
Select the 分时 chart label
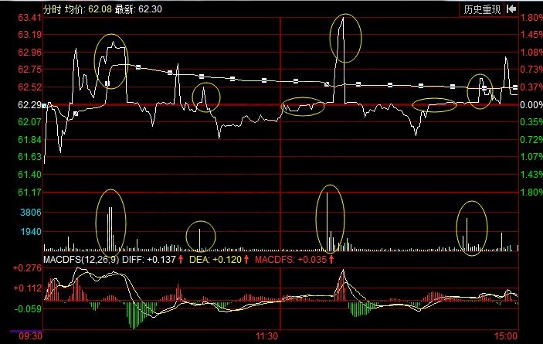pos(53,9)
